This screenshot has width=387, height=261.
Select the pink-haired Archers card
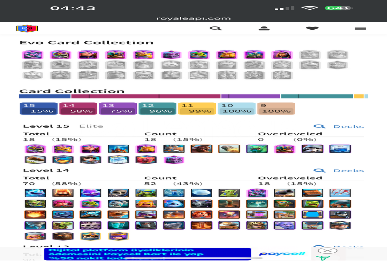63,204
